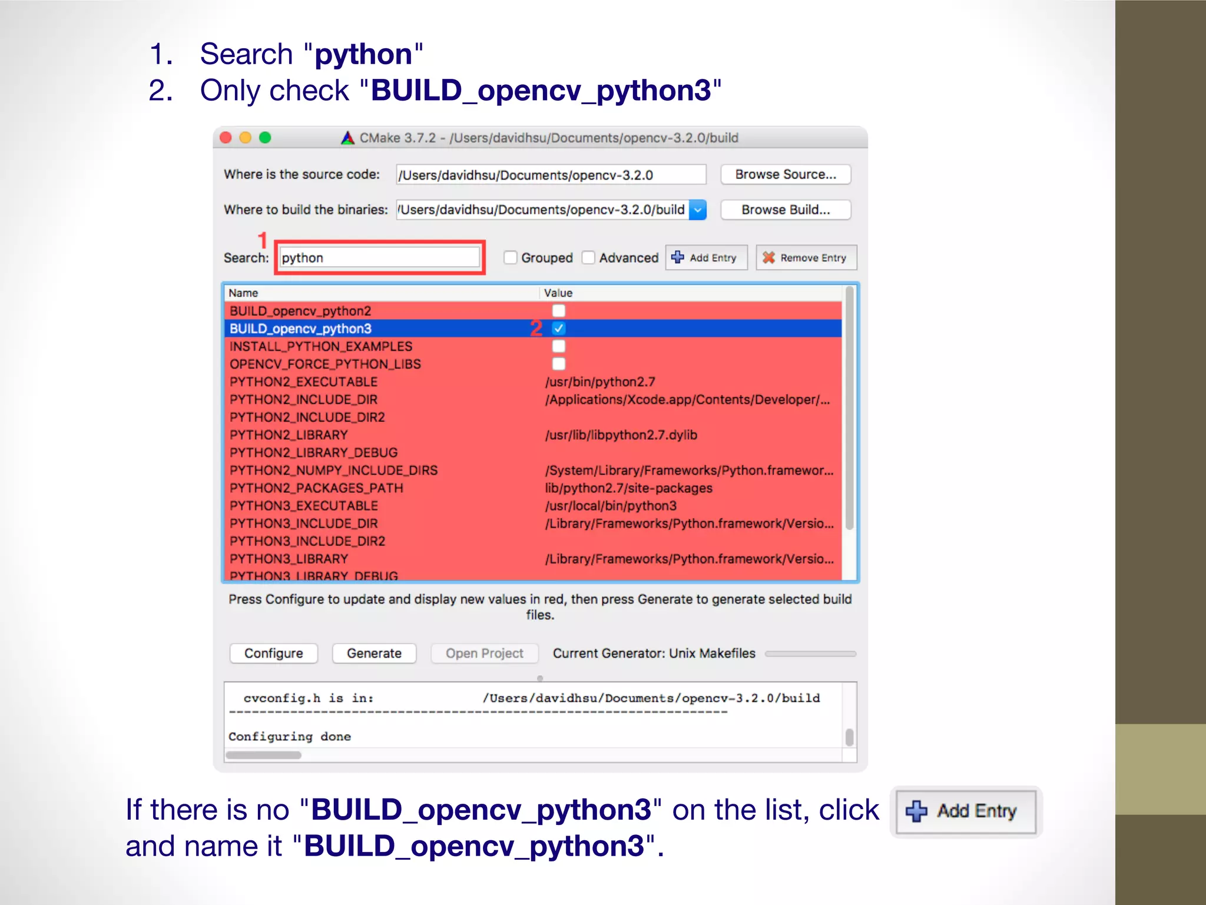Maximize CMake window with green button
Viewport: 1206px width, 905px height.
pyautogui.click(x=265, y=138)
